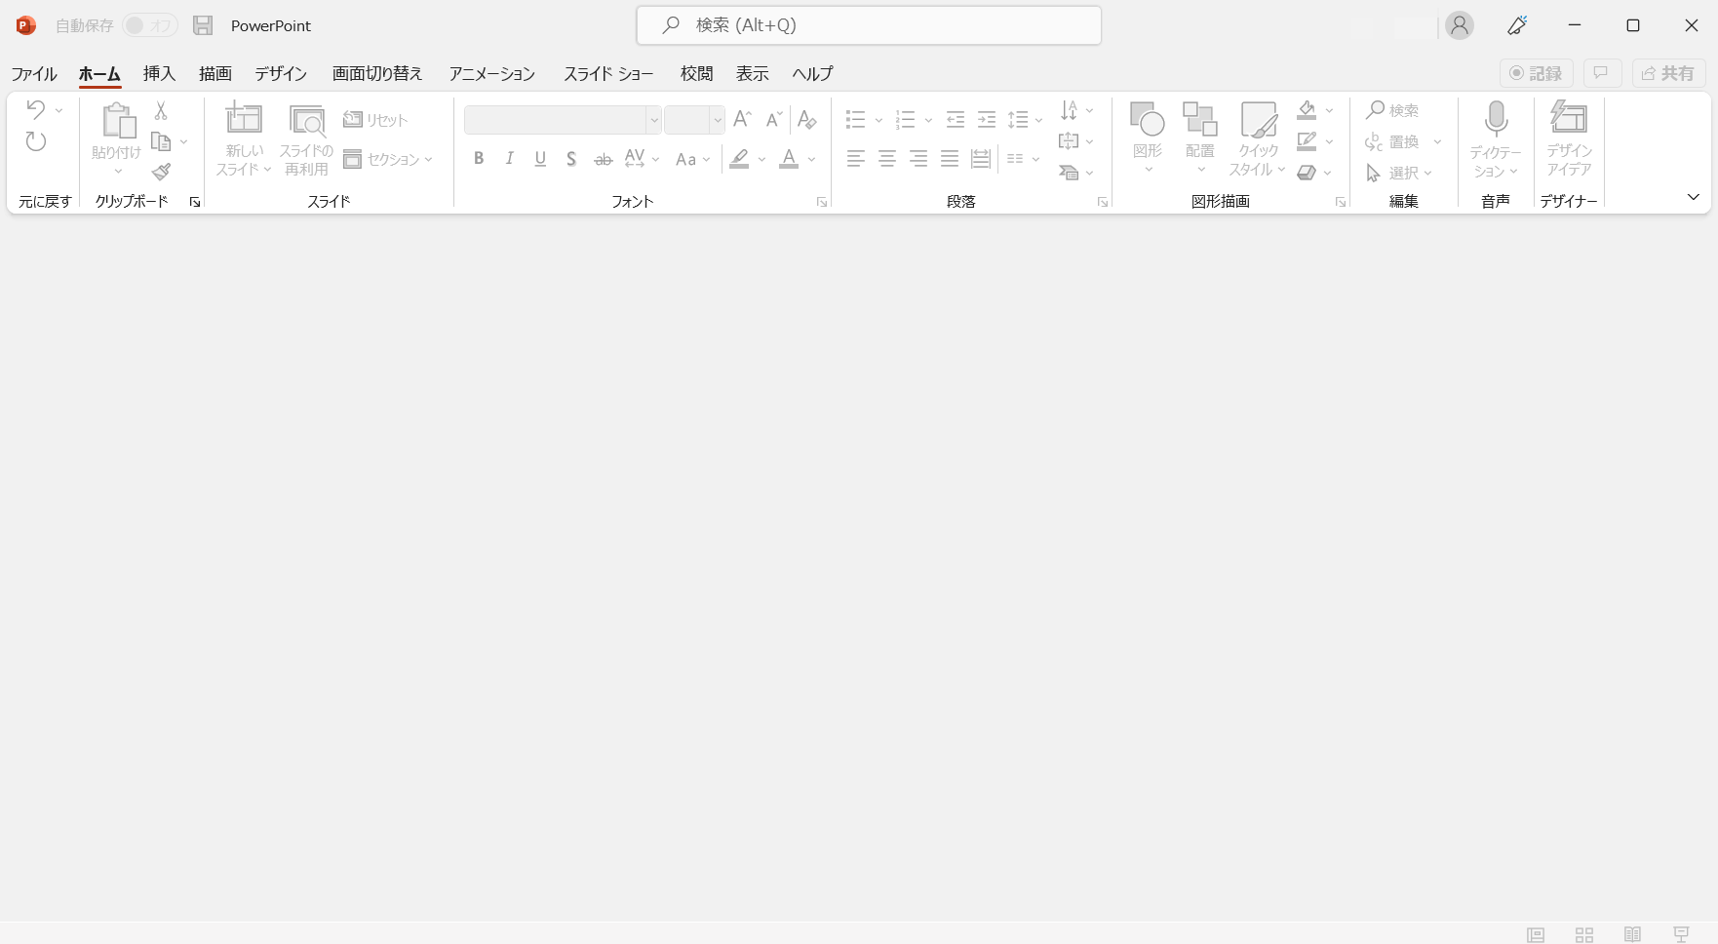This screenshot has height=944, width=1718.
Task: Click the Redo icon
Action: coord(36,141)
